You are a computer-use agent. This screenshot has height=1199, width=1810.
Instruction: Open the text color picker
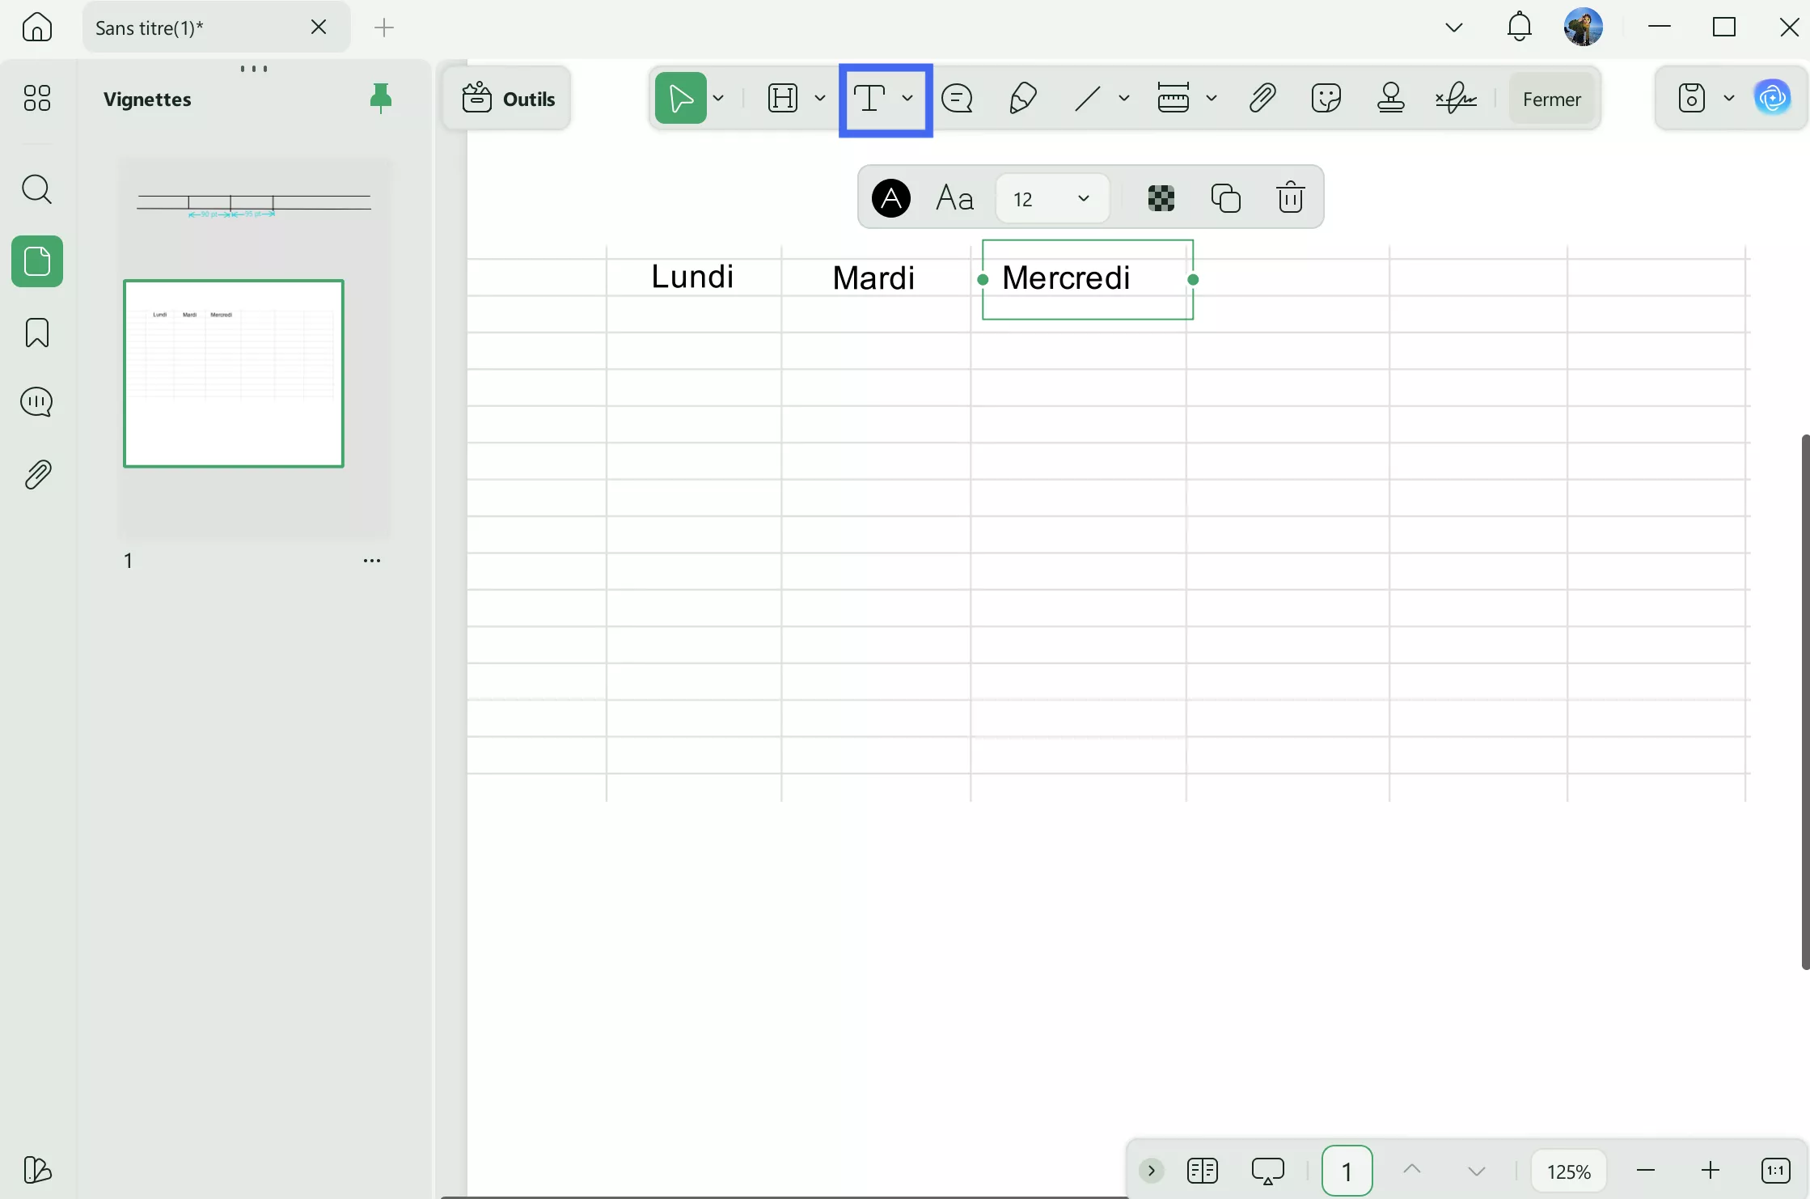coord(890,197)
